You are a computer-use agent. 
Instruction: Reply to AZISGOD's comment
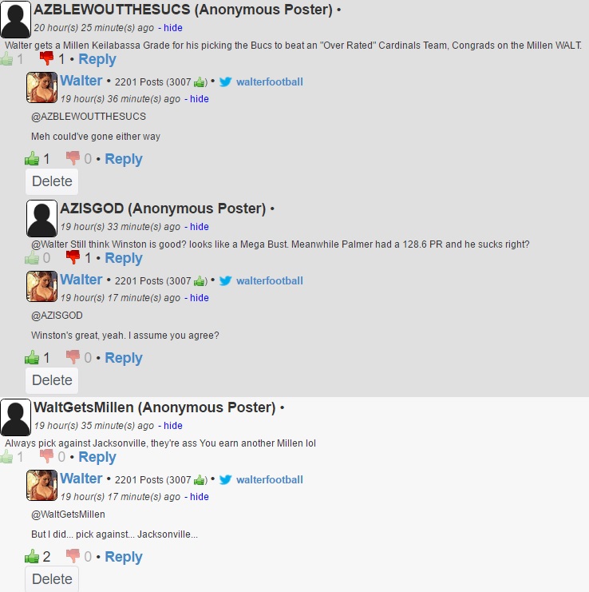point(124,258)
